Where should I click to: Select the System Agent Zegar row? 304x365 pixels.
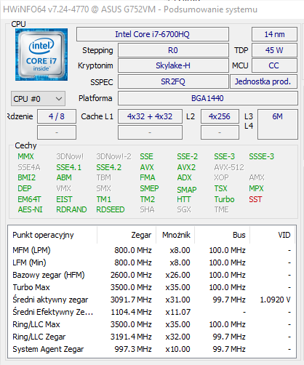coord(152,349)
